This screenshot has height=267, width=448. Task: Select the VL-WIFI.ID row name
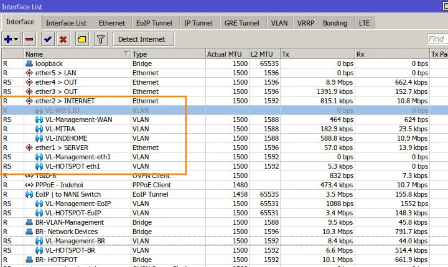pos(62,110)
